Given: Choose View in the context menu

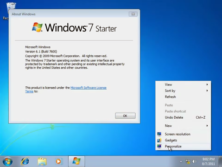Looking at the screenshot, I should pyautogui.click(x=183, y=84).
